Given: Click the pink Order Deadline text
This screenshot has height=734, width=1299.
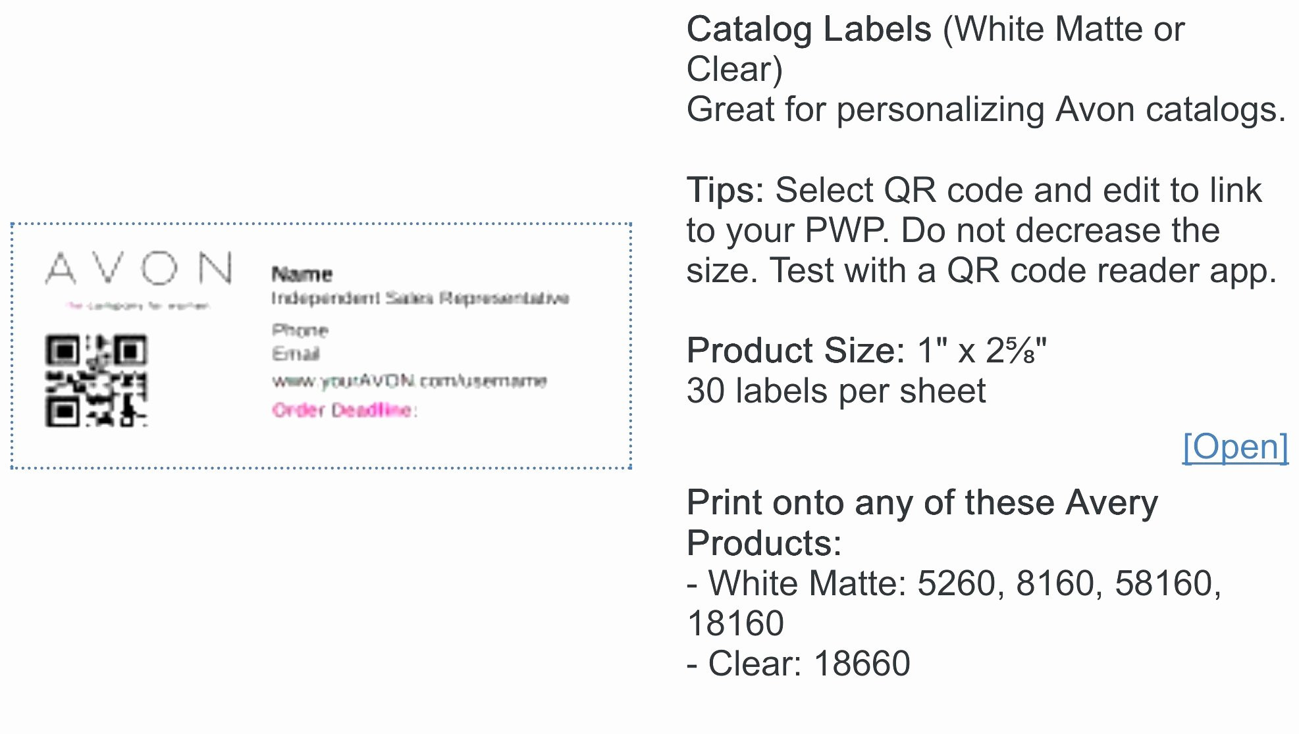Looking at the screenshot, I should [344, 410].
